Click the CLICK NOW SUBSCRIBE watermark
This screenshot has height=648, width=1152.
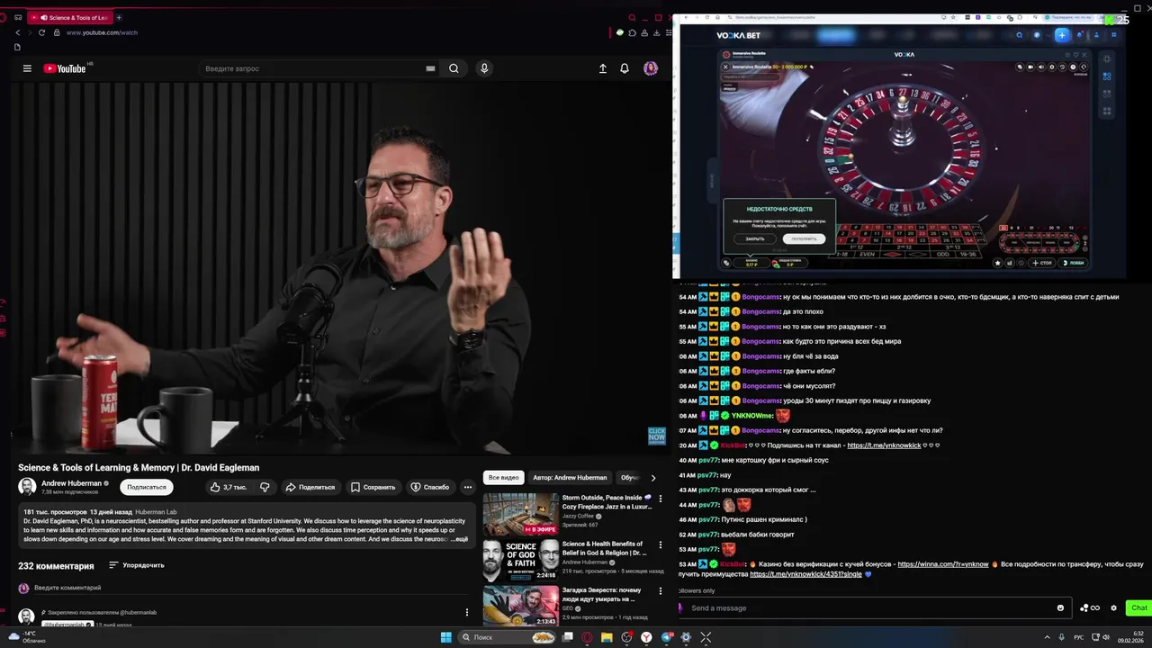pyautogui.click(x=657, y=436)
